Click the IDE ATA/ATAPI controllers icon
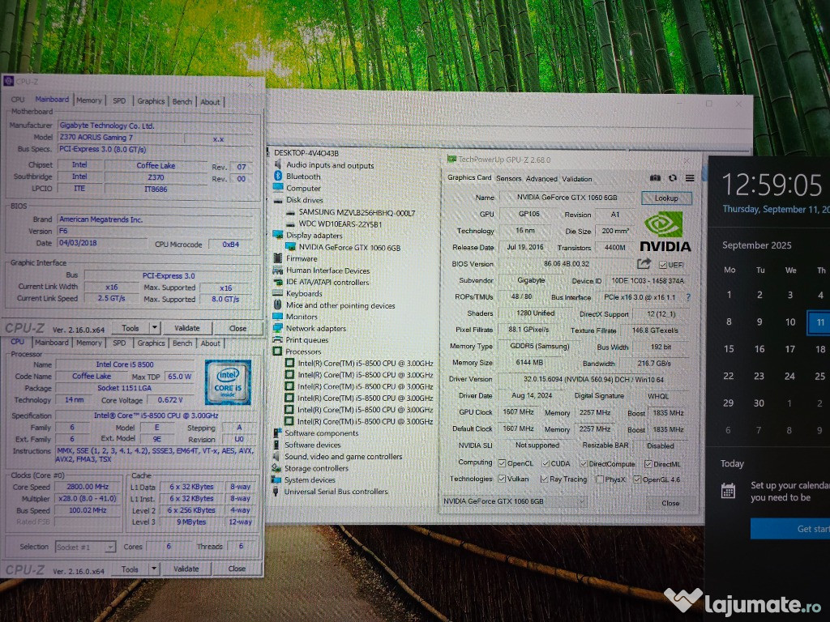Viewport: 830px width, 622px height. coord(278,282)
